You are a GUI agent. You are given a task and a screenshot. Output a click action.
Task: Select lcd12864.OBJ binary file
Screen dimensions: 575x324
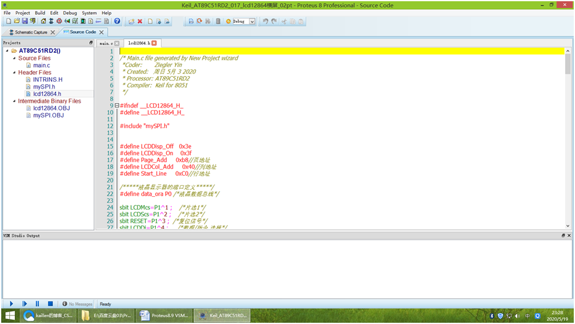pyautogui.click(x=51, y=108)
